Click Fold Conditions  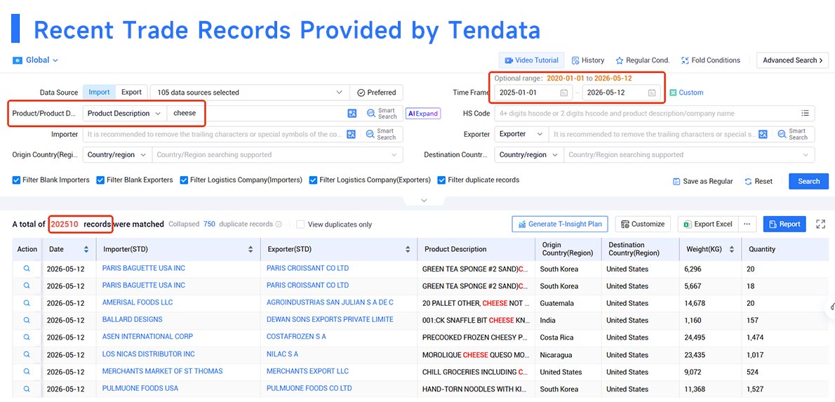click(x=710, y=60)
